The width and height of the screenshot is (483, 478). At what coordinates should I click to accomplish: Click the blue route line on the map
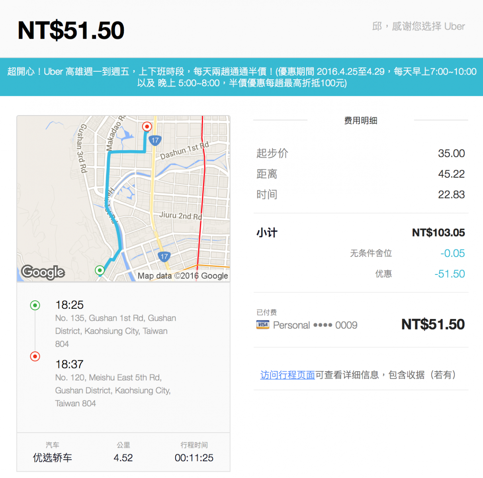pos(108,179)
